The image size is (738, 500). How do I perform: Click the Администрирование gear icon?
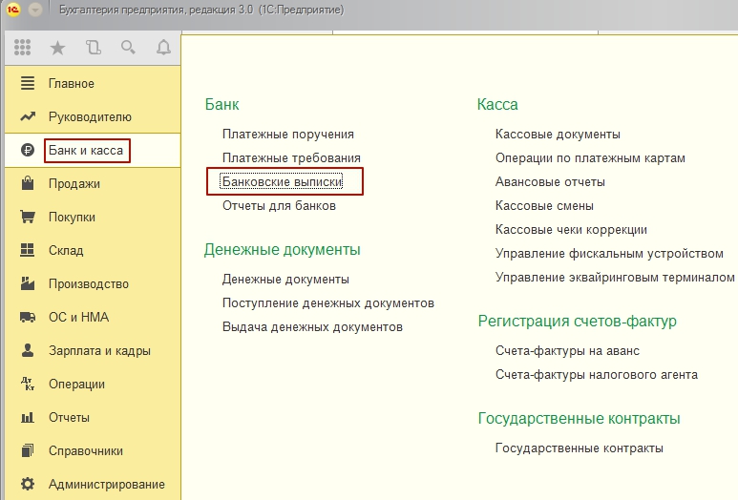28,484
